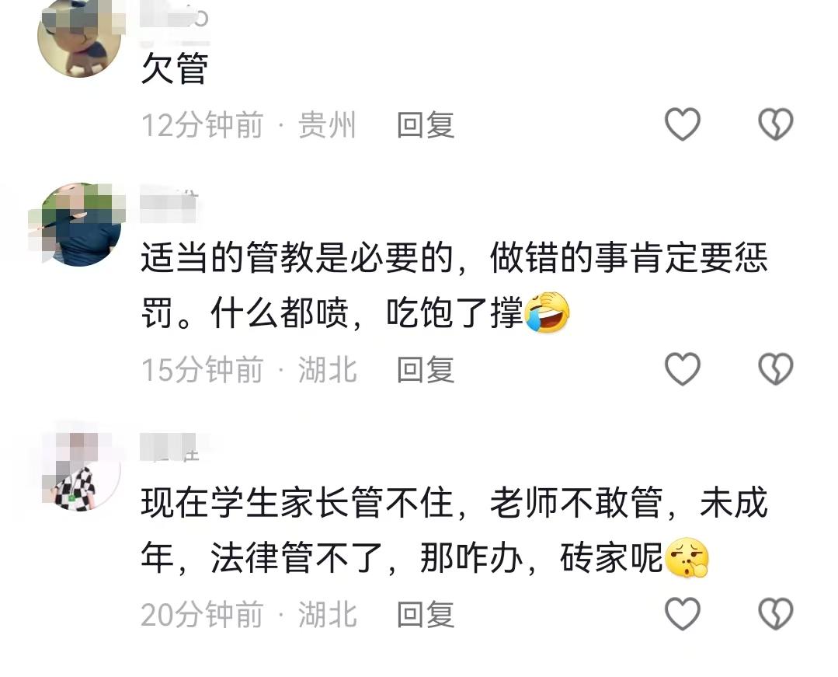Select the comment starting '现在学生家长管不住'
The height and width of the screenshot is (677, 838).
tap(454, 529)
